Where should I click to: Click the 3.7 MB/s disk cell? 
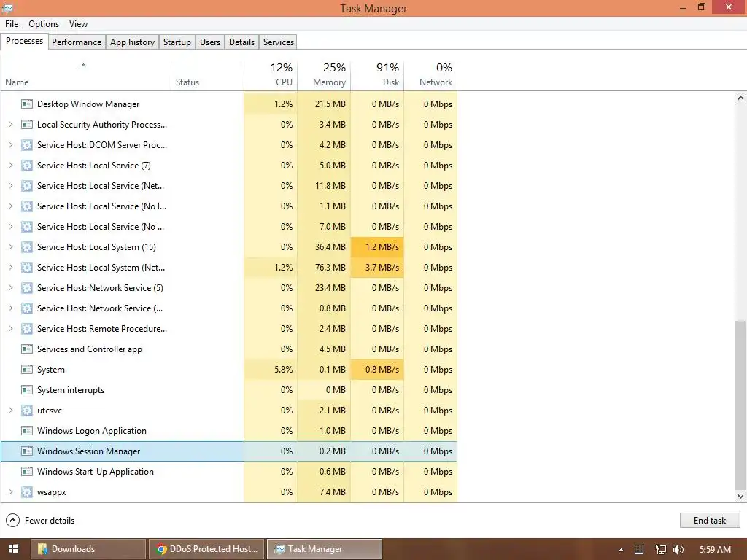pos(377,267)
